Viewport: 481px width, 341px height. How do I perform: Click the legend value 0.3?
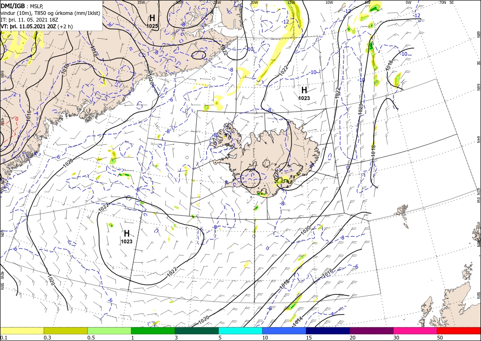click(47, 338)
